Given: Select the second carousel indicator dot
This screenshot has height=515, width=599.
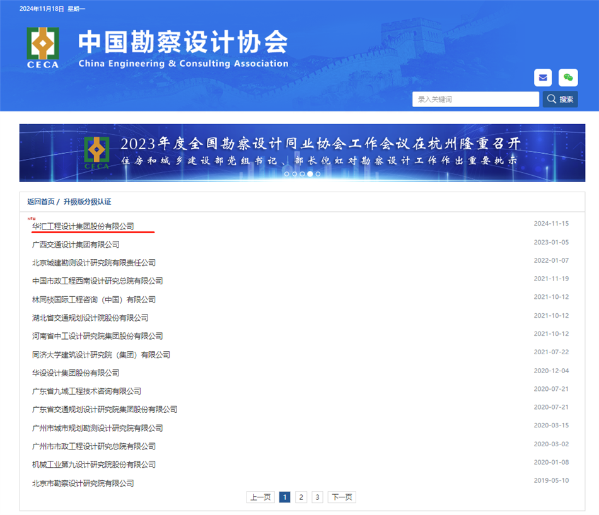Looking at the screenshot, I should pos(294,173).
